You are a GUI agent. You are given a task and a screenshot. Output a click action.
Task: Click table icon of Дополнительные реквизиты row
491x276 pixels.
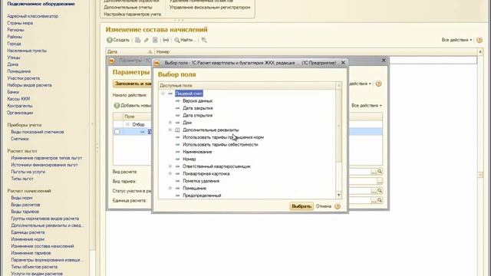[177, 130]
